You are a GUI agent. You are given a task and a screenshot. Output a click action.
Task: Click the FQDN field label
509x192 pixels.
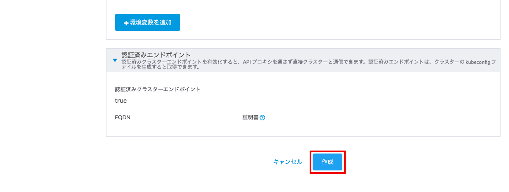(123, 118)
